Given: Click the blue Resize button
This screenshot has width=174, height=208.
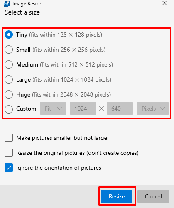Looking at the screenshot, I should [x=117, y=196].
